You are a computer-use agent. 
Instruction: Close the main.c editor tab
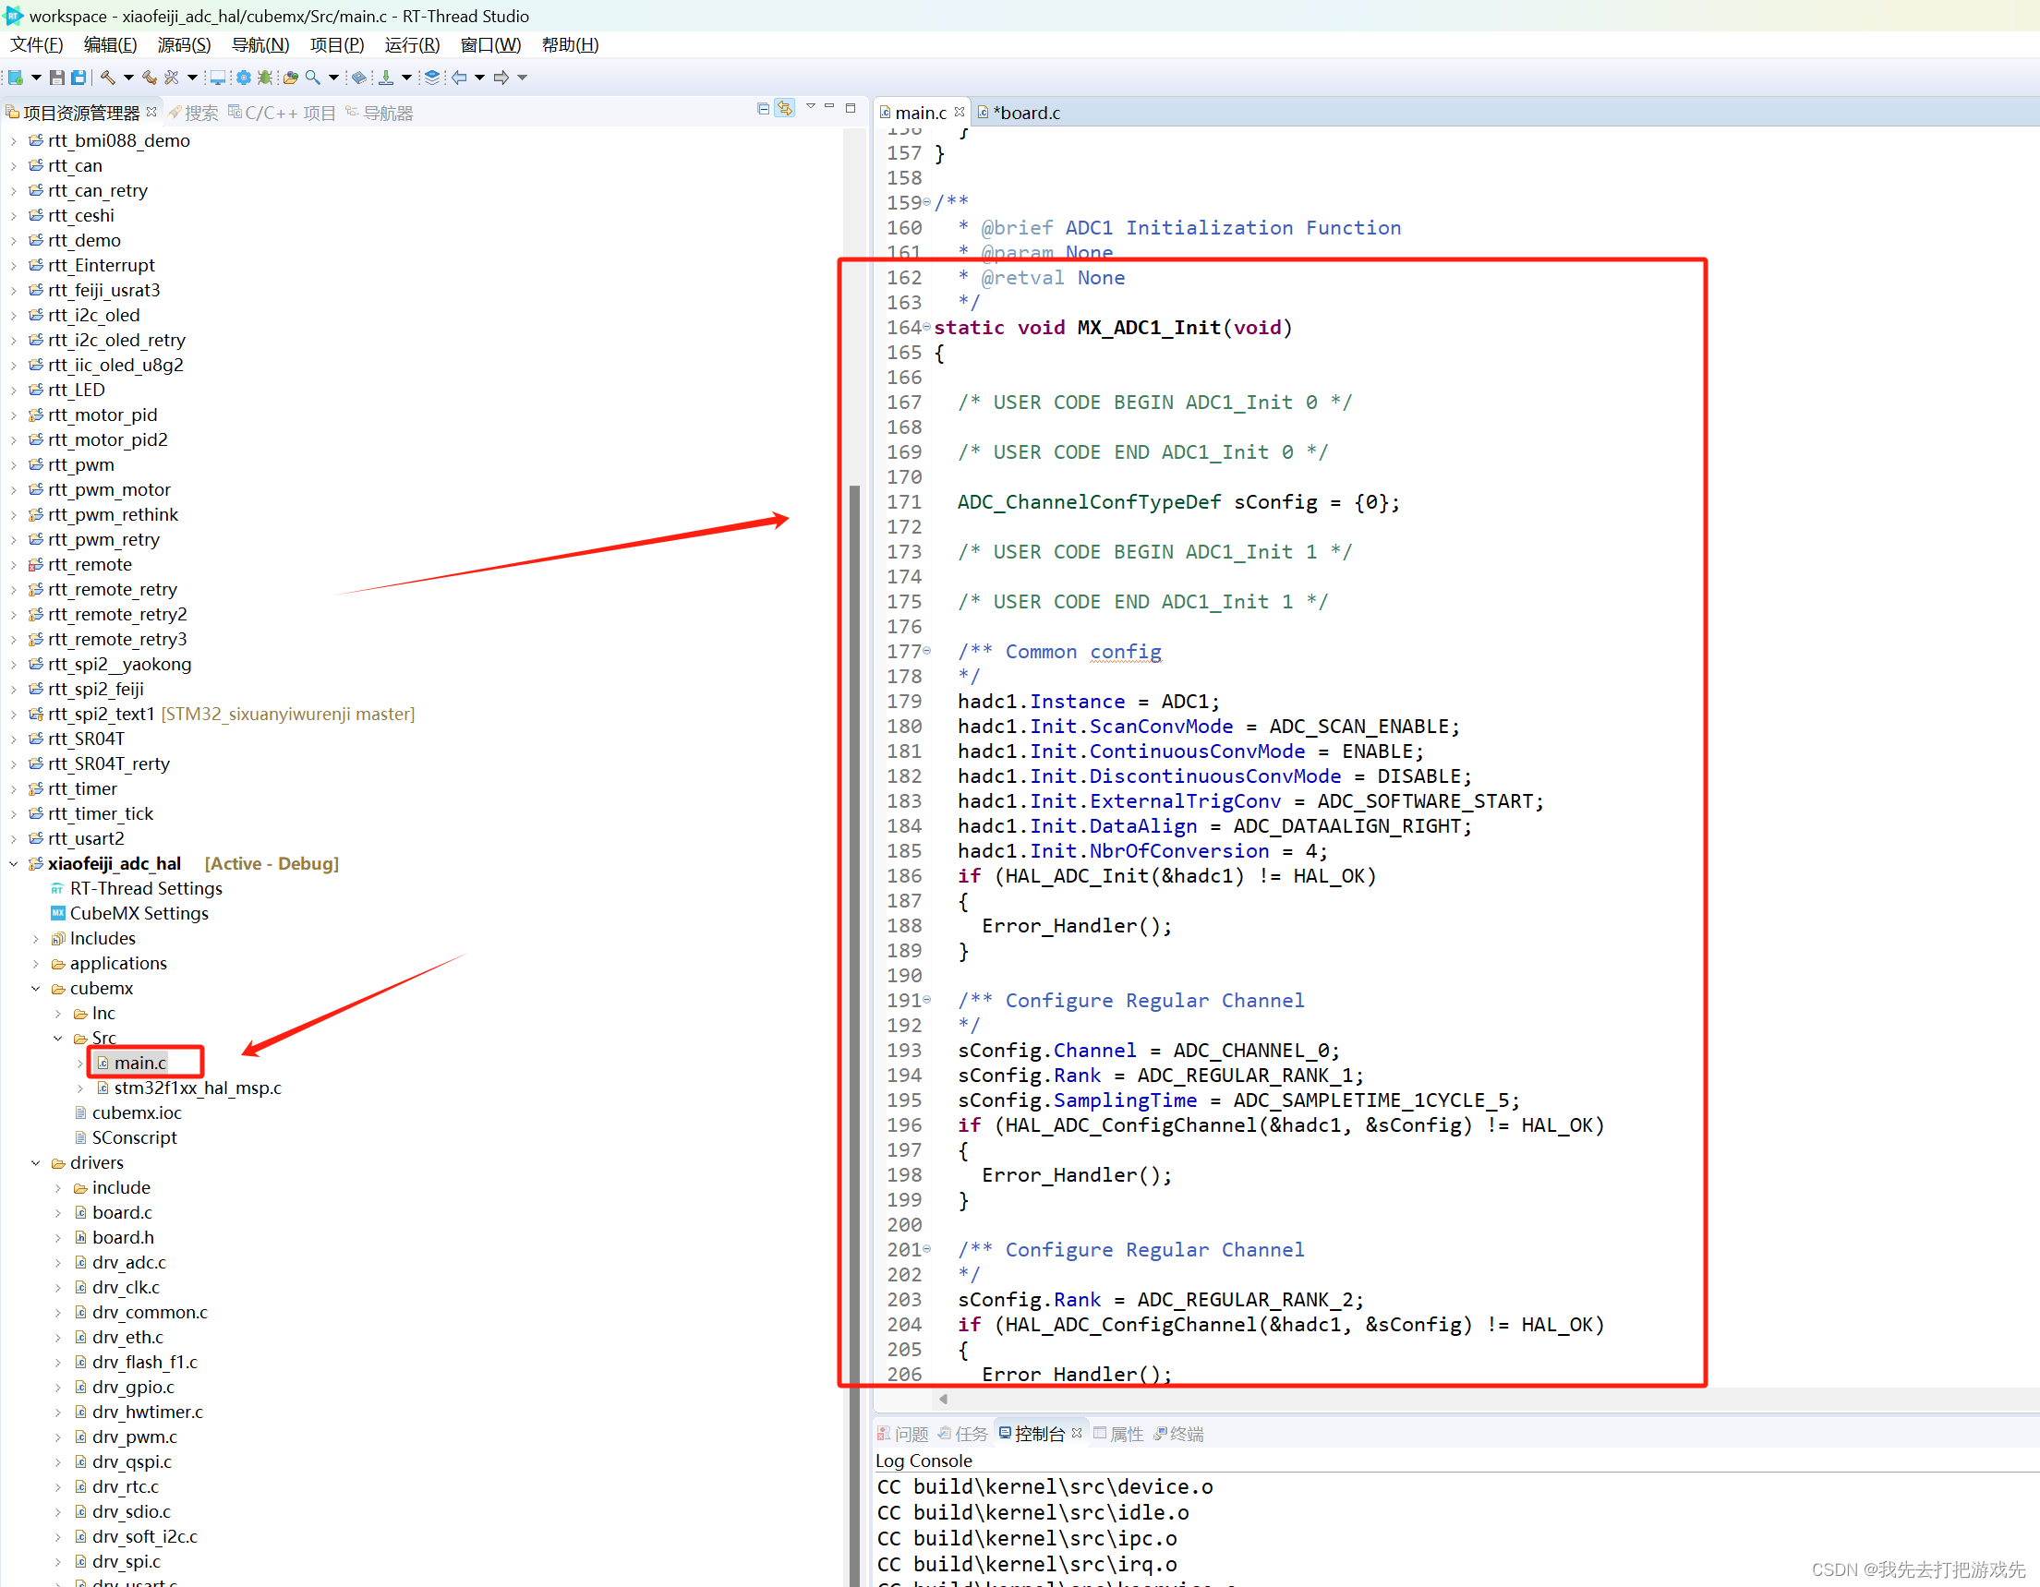[960, 112]
